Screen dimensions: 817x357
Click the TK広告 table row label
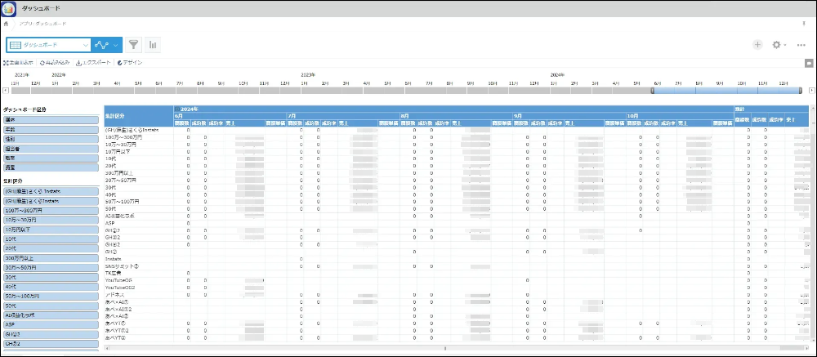click(x=114, y=273)
